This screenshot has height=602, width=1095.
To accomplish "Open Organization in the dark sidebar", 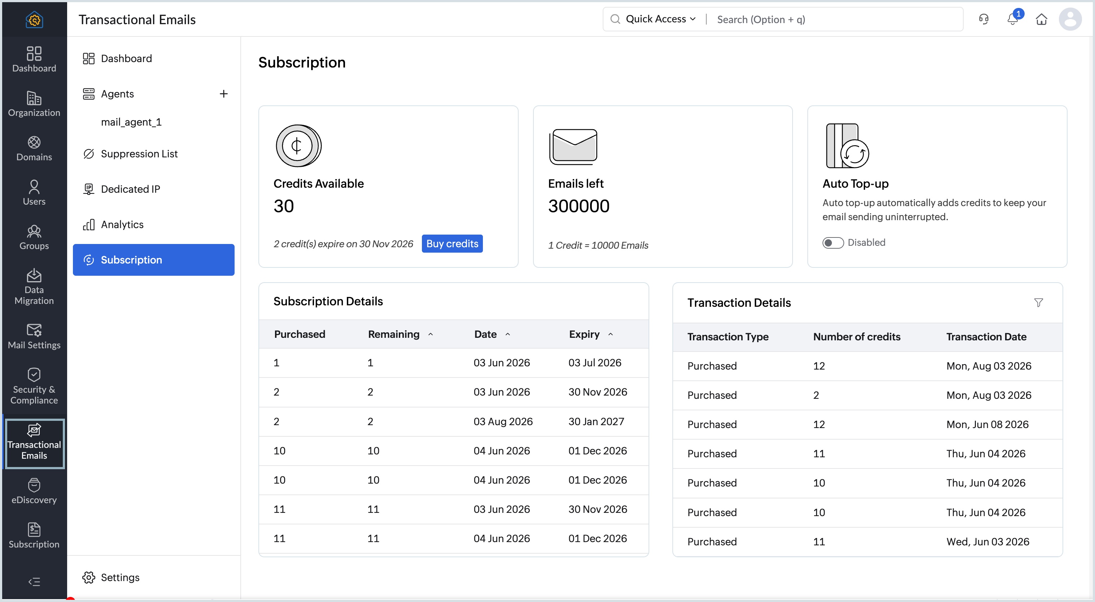I will (x=34, y=104).
